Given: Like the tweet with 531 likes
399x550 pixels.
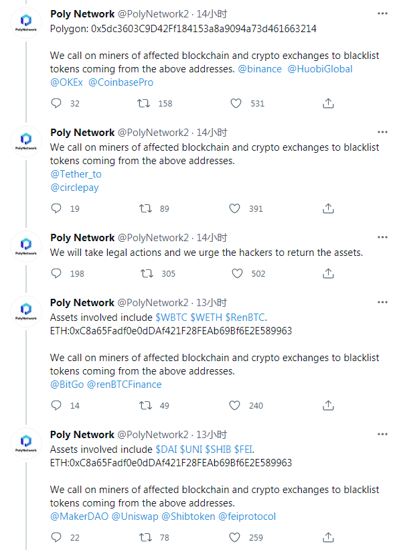Looking at the screenshot, I should pyautogui.click(x=236, y=103).
